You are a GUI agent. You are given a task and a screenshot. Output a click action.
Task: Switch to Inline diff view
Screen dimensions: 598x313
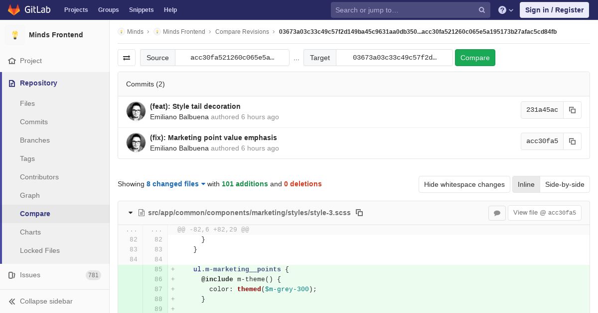[526, 184]
